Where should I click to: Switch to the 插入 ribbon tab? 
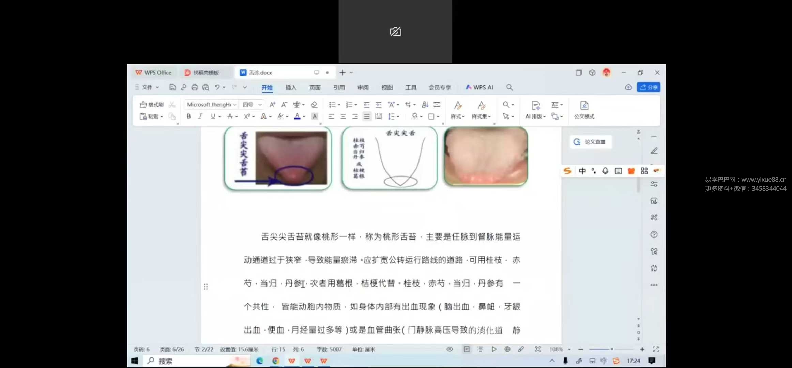pos(291,87)
